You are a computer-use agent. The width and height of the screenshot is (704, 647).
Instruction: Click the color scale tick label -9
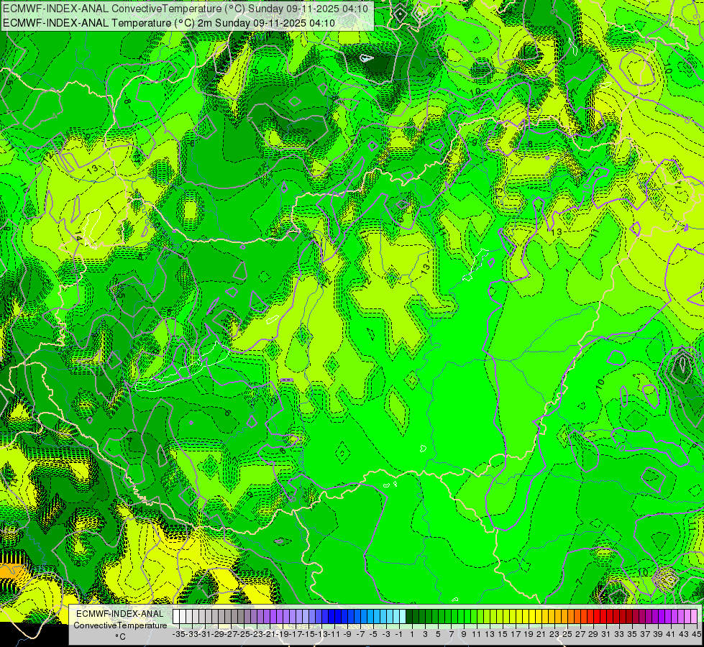coord(348,635)
